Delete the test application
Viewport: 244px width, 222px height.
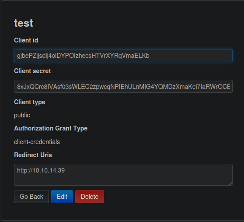coord(90,197)
